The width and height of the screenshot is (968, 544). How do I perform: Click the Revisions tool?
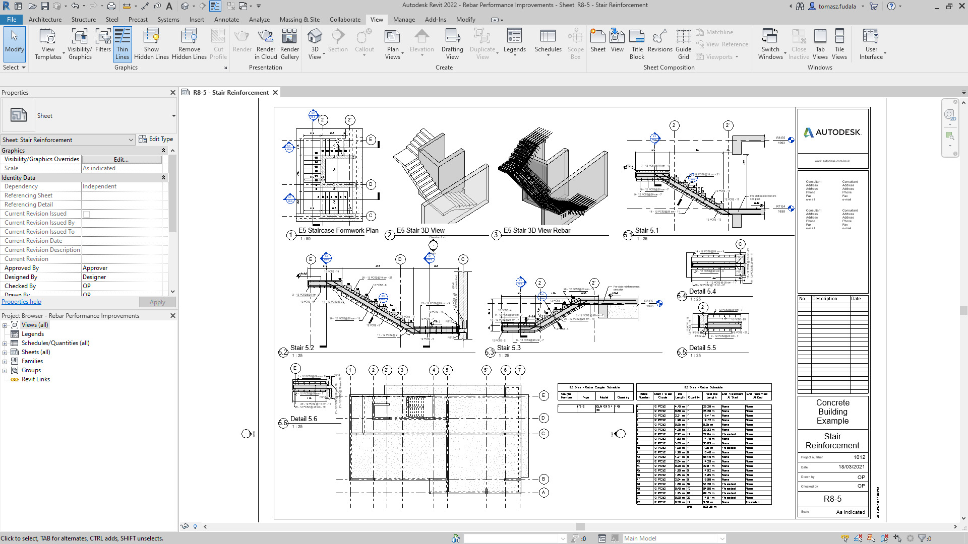click(660, 40)
